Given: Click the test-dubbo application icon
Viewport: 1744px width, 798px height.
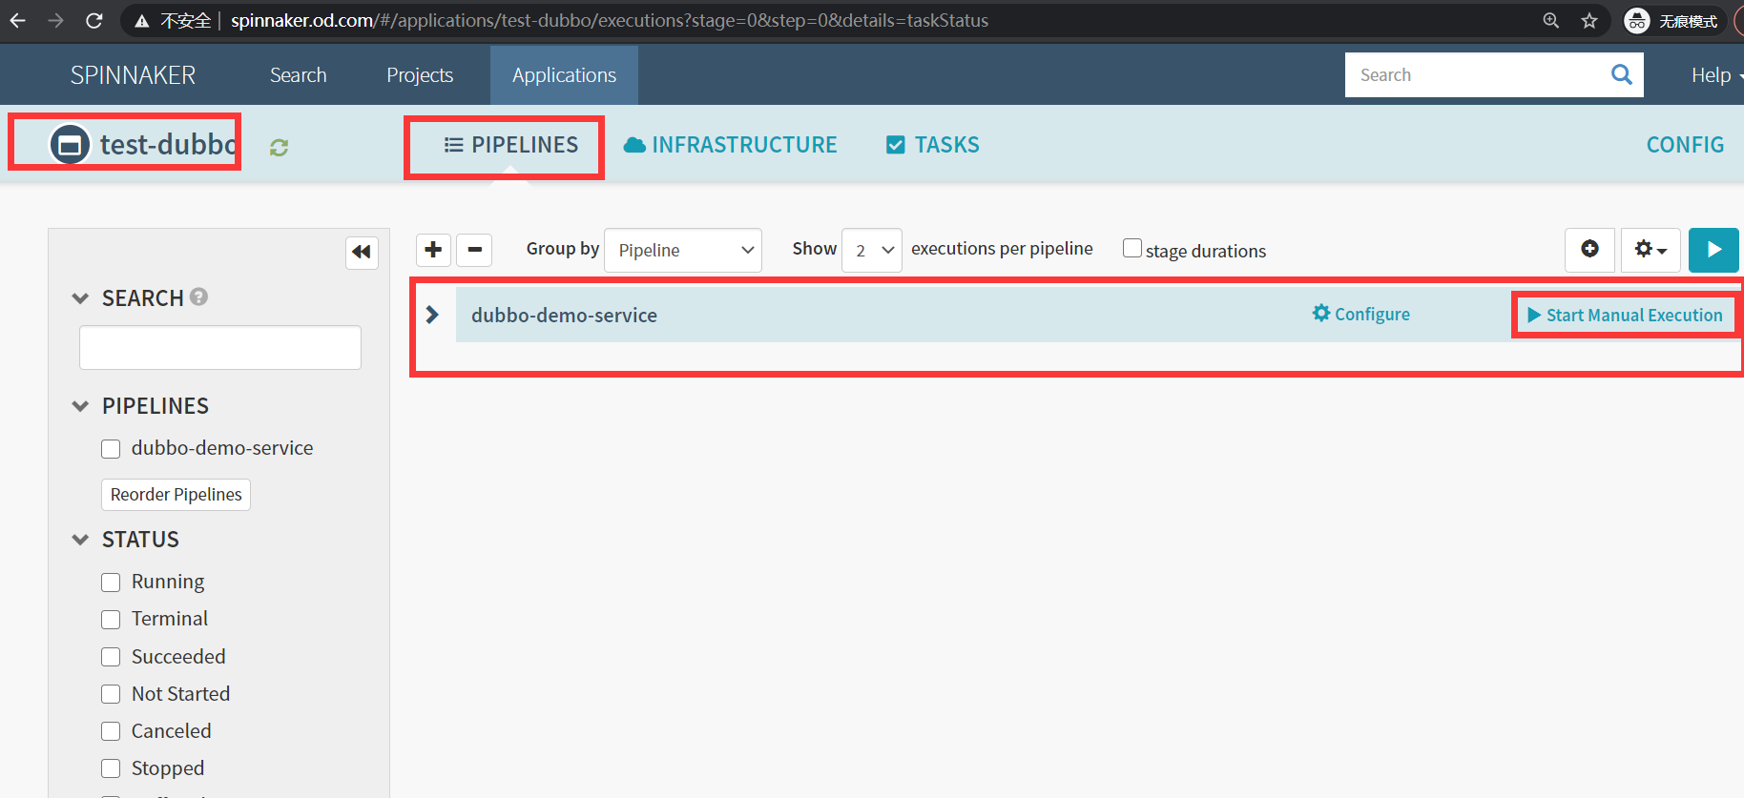Looking at the screenshot, I should click(x=70, y=144).
